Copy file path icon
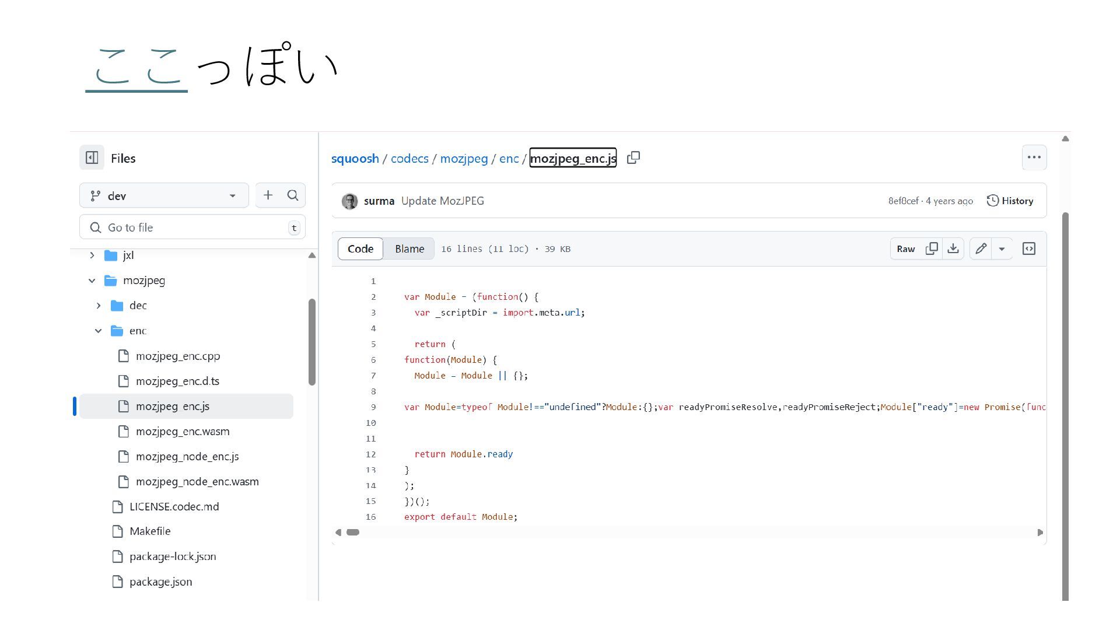Image resolution: width=1120 pixels, height=630 pixels. coord(633,157)
